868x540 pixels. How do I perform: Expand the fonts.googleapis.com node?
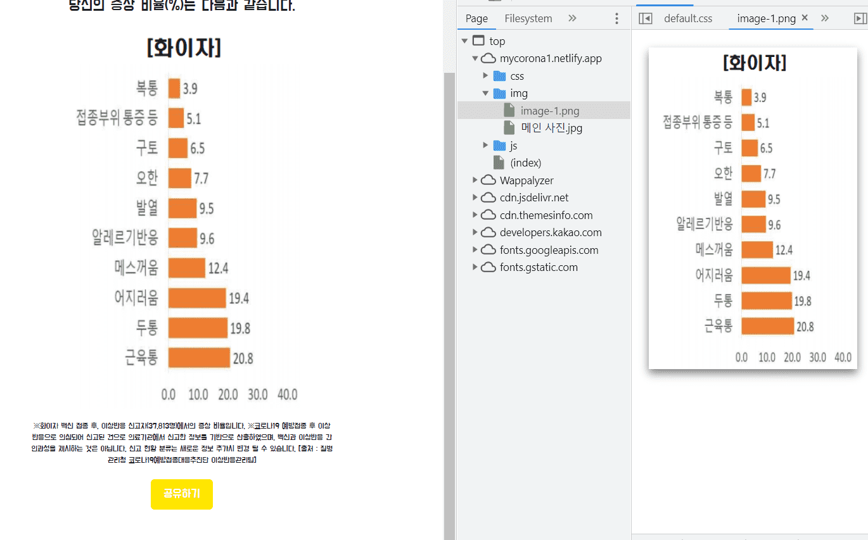(475, 250)
